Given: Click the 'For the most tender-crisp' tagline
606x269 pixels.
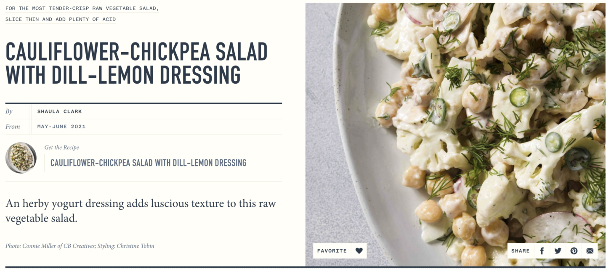Looking at the screenshot, I should pos(82,8).
